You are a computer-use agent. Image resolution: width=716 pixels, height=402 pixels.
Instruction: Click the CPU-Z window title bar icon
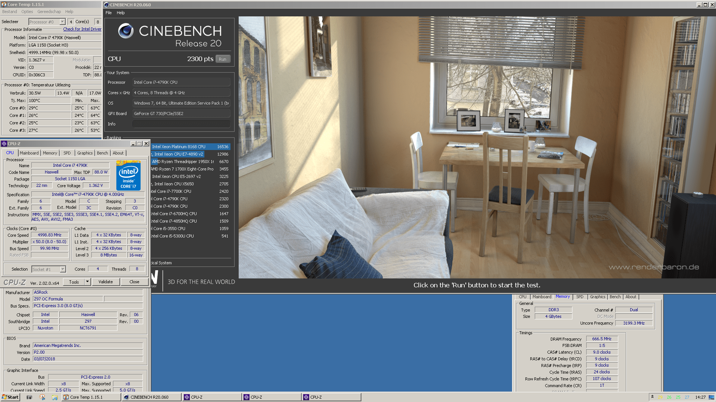(x=4, y=144)
